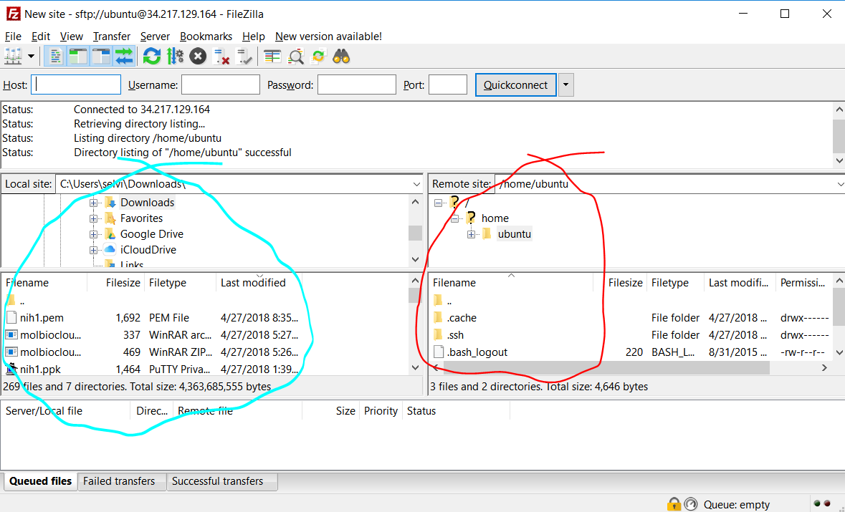
Task: Toggle processing of the transfer queue
Action: (x=175, y=56)
